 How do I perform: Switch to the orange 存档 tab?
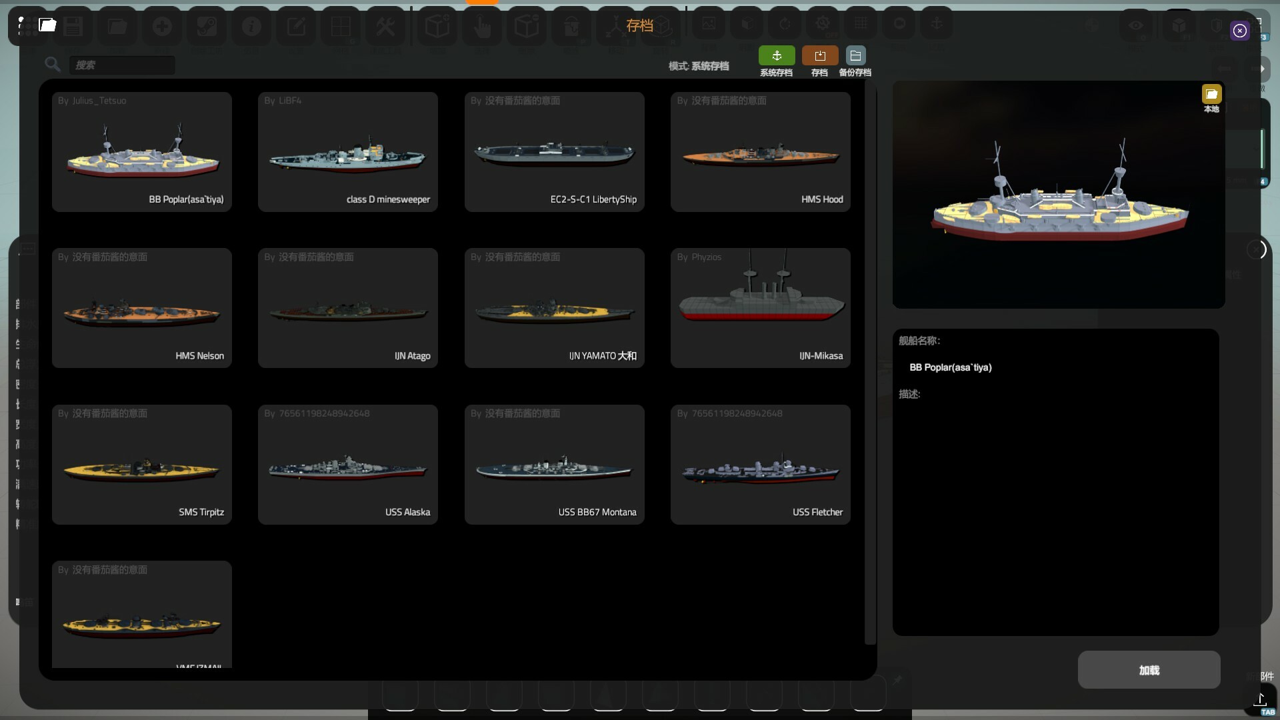pos(820,56)
